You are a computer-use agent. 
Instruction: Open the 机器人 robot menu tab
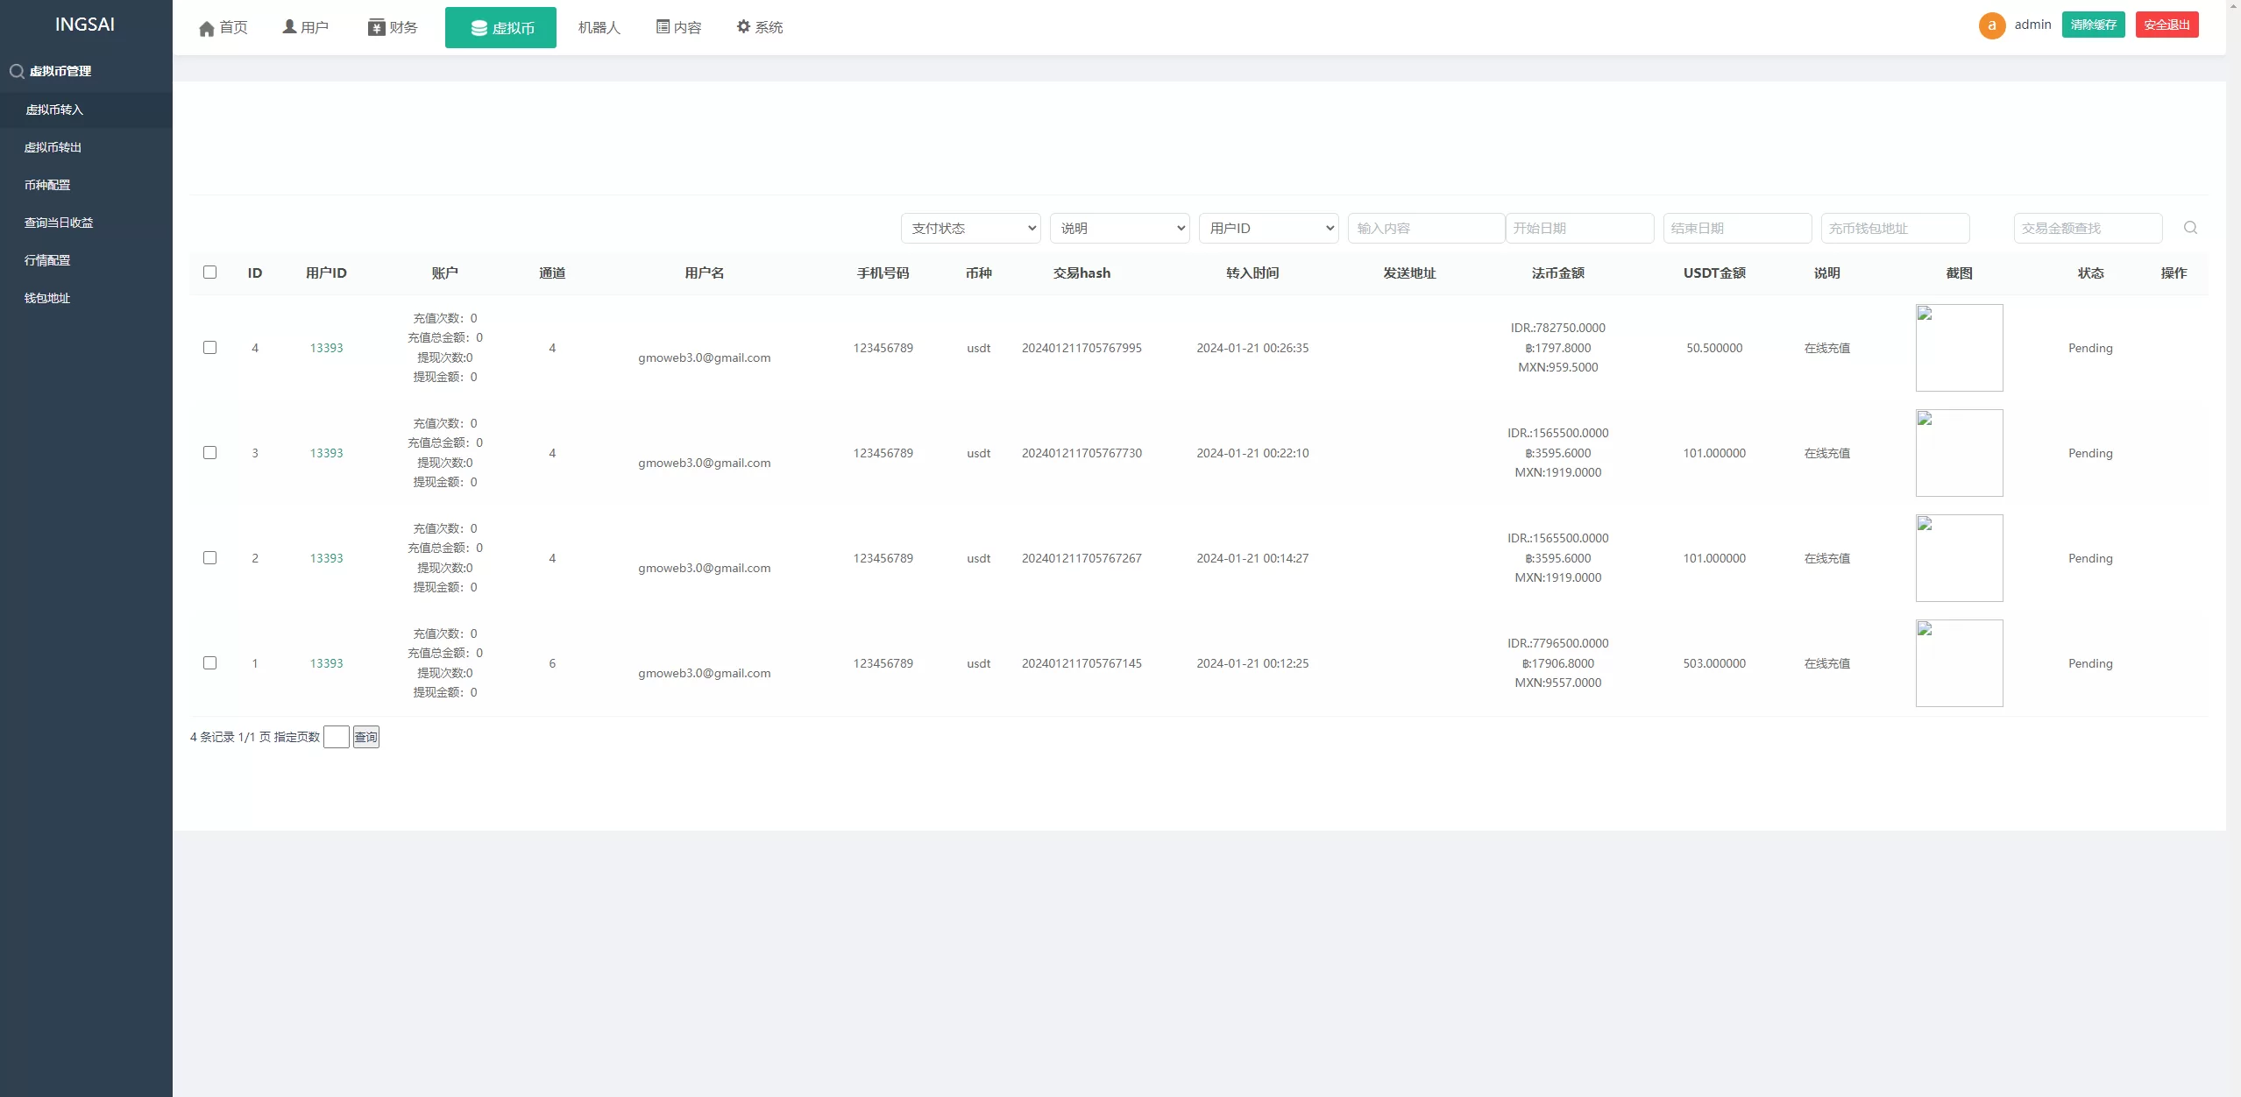[x=599, y=28]
